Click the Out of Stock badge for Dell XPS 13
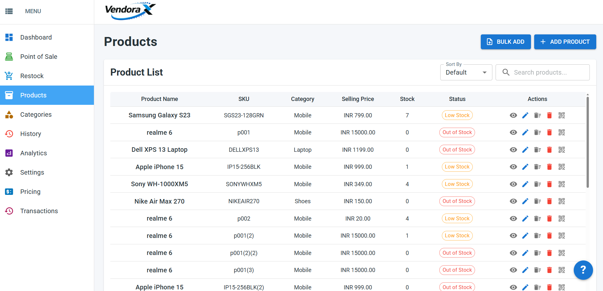The width and height of the screenshot is (603, 291). click(x=457, y=150)
